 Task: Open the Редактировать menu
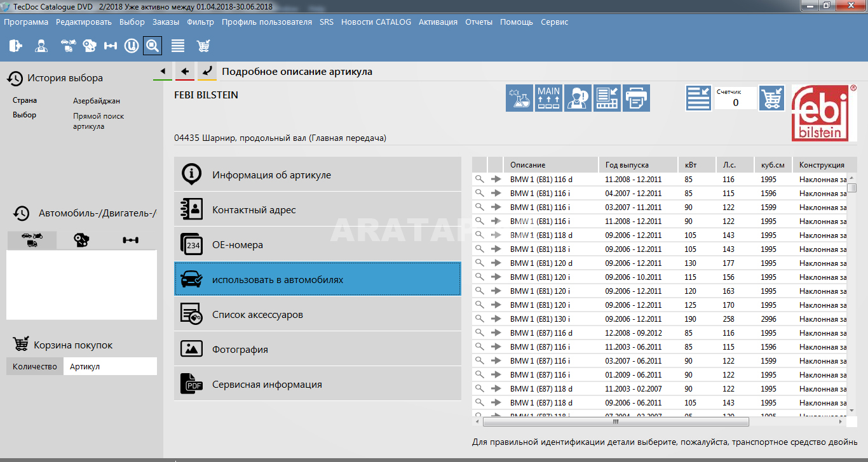(84, 22)
